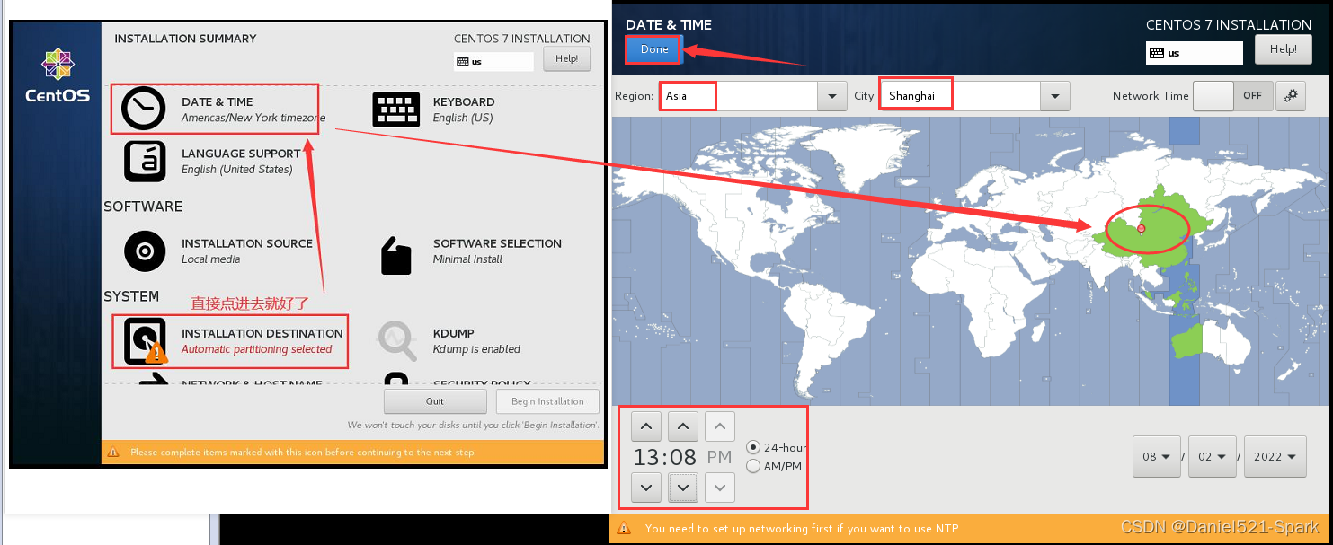The width and height of the screenshot is (1333, 545).
Task: Open the year dropdown showing 2022
Action: 1275,456
